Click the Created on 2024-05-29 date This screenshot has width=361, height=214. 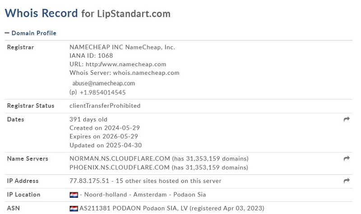click(105, 128)
